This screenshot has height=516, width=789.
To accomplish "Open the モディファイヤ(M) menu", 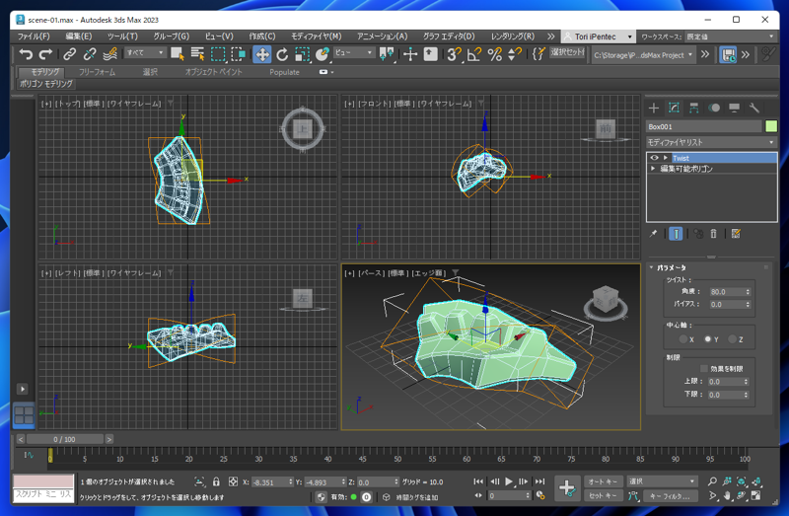I will click(316, 37).
